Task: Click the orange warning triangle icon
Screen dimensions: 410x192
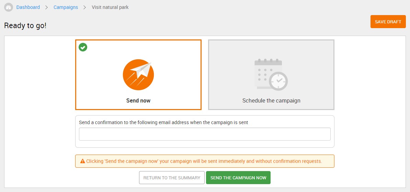Action: (x=83, y=161)
